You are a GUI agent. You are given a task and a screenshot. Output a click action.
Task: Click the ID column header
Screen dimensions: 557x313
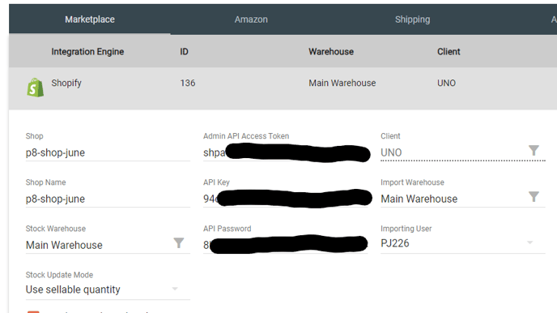184,52
